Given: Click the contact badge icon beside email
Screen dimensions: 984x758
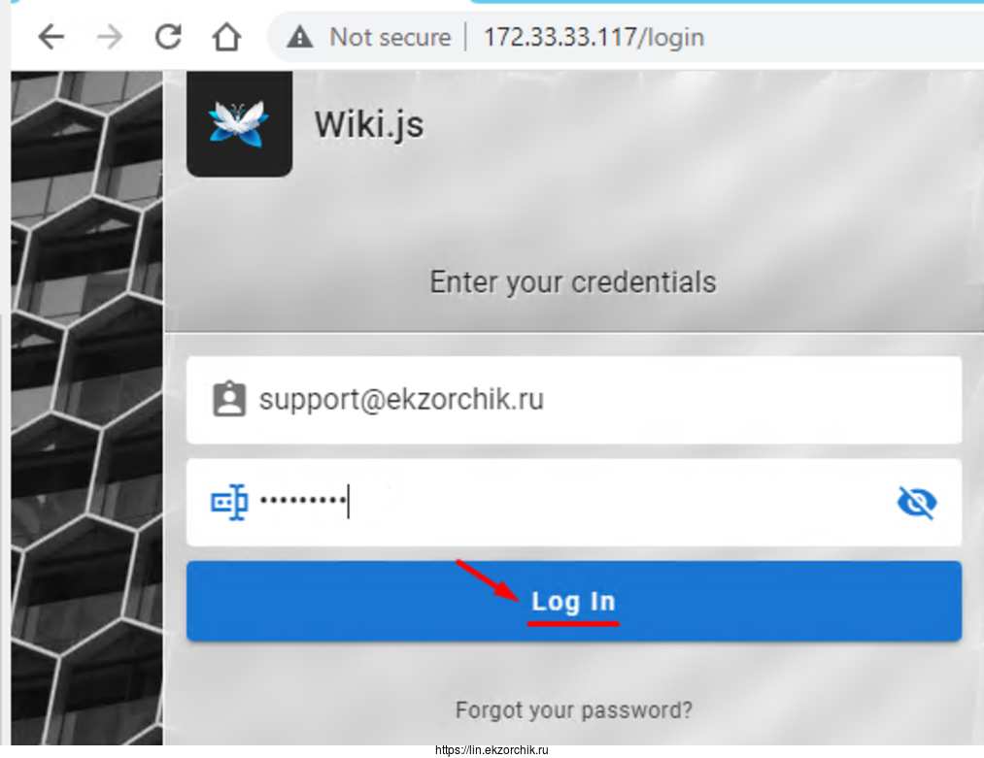Looking at the screenshot, I should coord(229,400).
